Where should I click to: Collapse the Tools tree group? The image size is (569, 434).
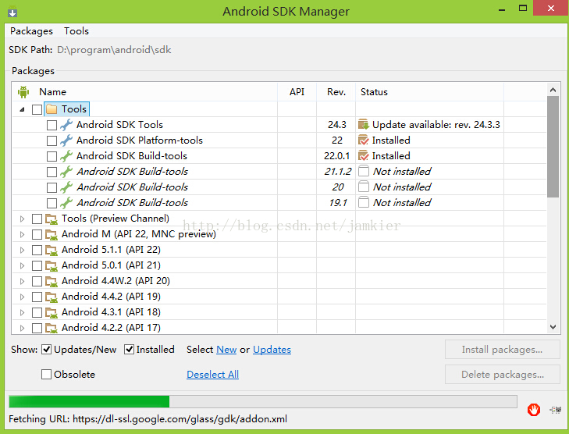tap(22, 109)
